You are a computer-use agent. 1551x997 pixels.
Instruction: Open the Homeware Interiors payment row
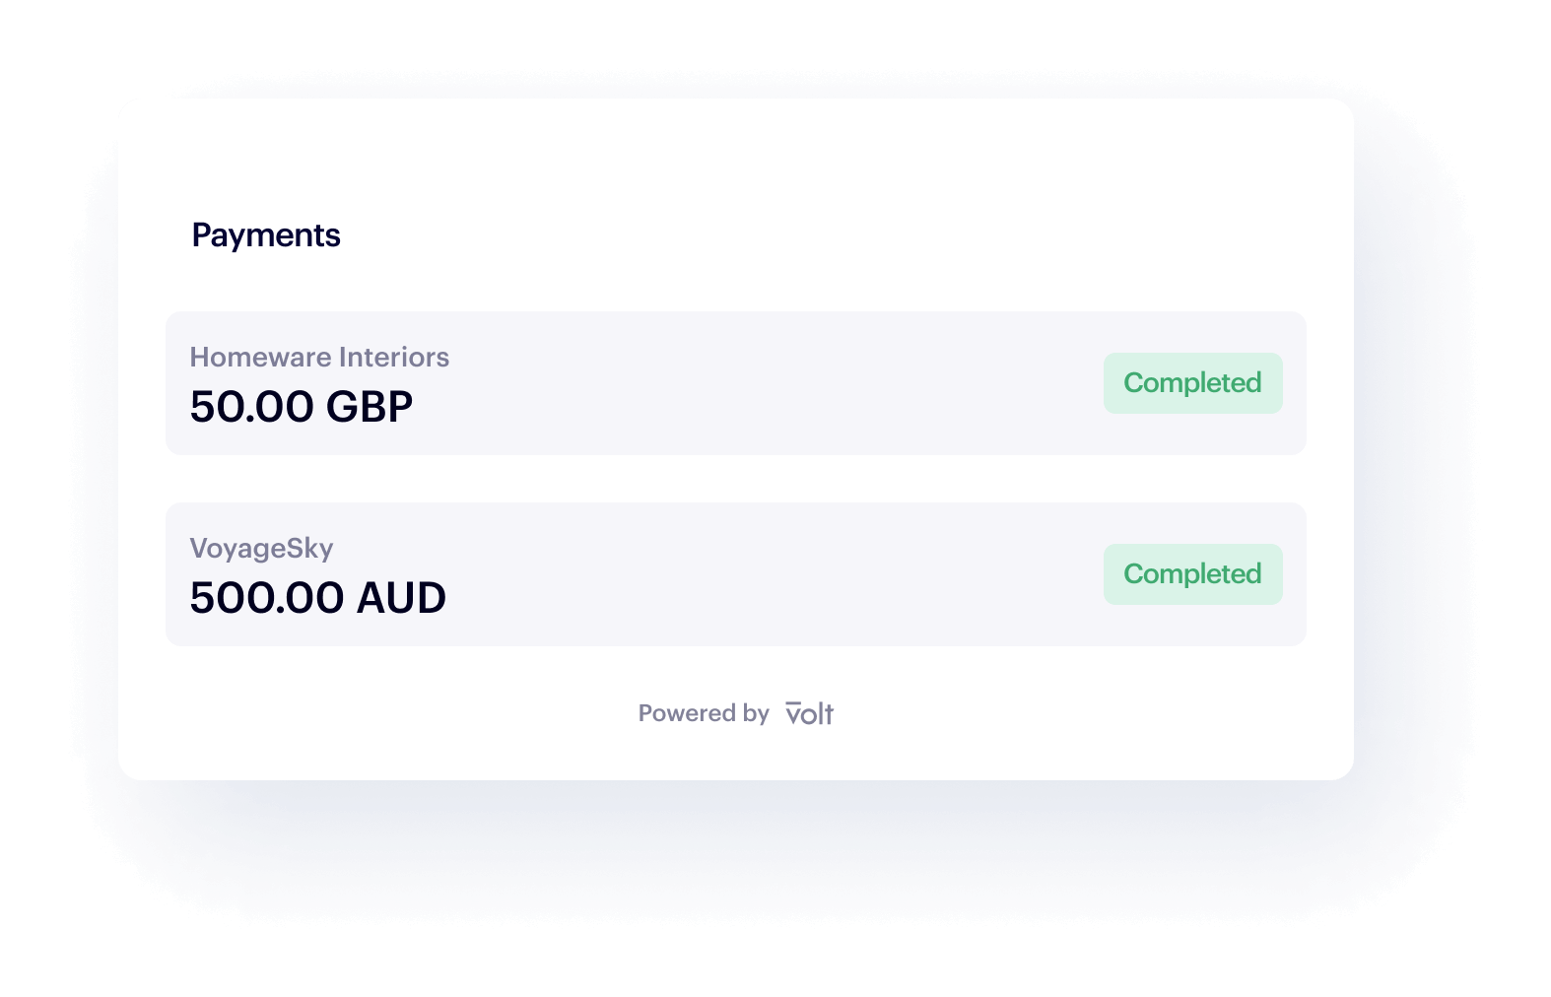pyautogui.click(x=735, y=383)
